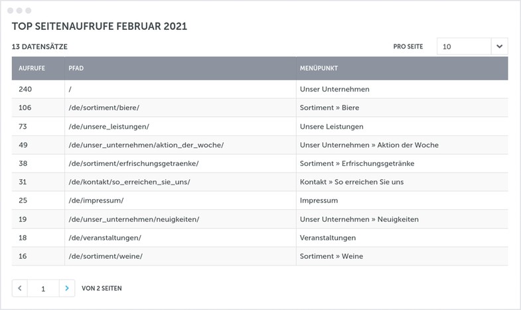Screen dimensions: 521x310
Task: Sort by the Aufrufe column header
Action: click(x=31, y=68)
